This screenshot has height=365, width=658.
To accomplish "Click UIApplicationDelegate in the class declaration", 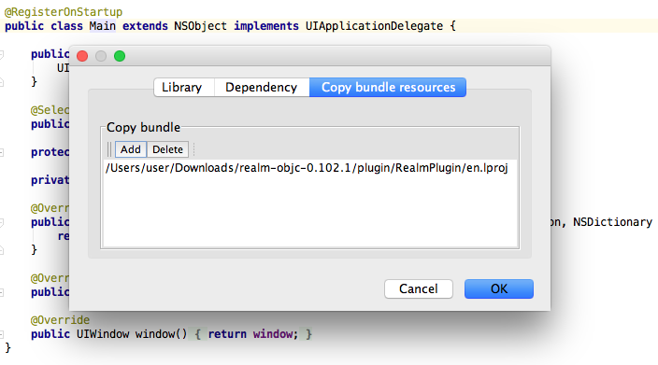I will (x=374, y=26).
